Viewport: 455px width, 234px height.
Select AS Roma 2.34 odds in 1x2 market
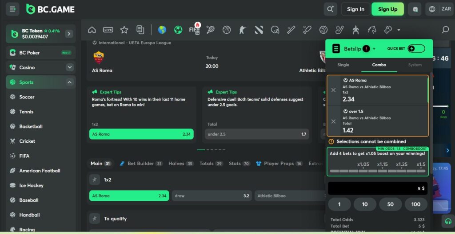coord(129,196)
